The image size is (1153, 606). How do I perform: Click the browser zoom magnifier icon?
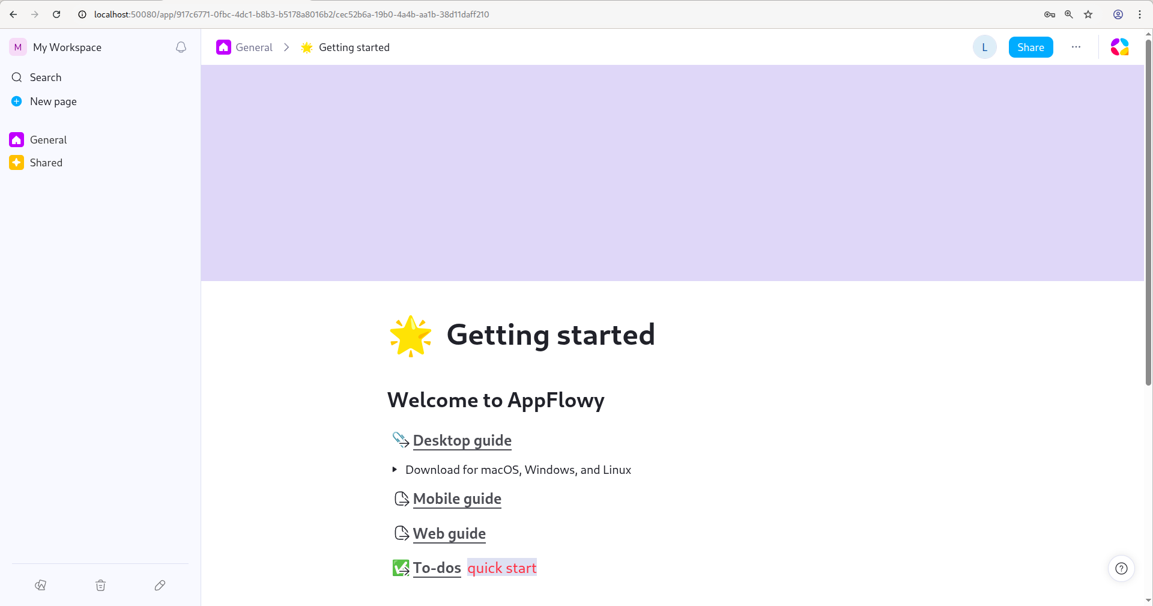[1069, 14]
